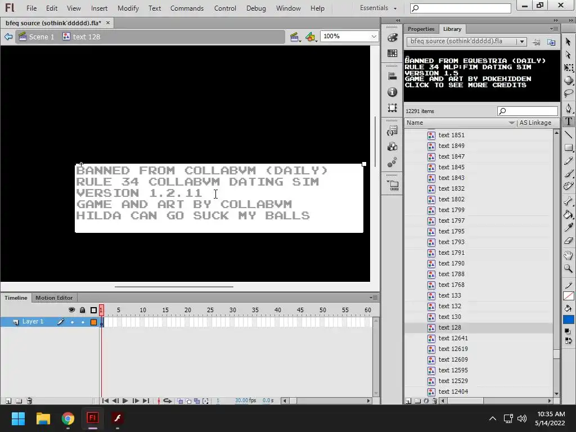This screenshot has height=432, width=576.
Task: Delete the selected layer trash icon
Action: [x=29, y=400]
